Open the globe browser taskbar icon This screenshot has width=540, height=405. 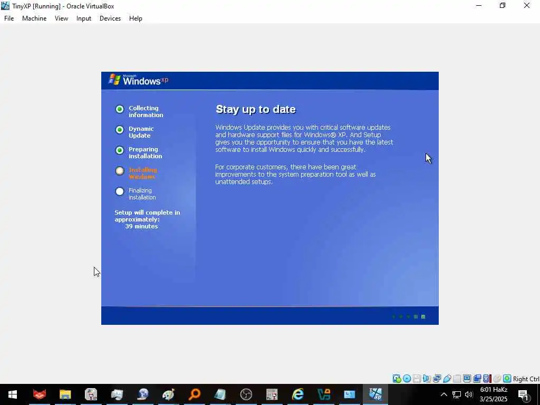click(143, 394)
